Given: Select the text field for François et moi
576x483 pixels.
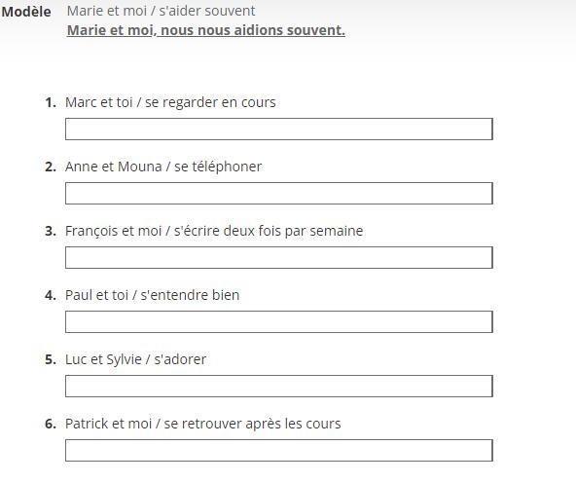Looking at the screenshot, I should [x=279, y=258].
